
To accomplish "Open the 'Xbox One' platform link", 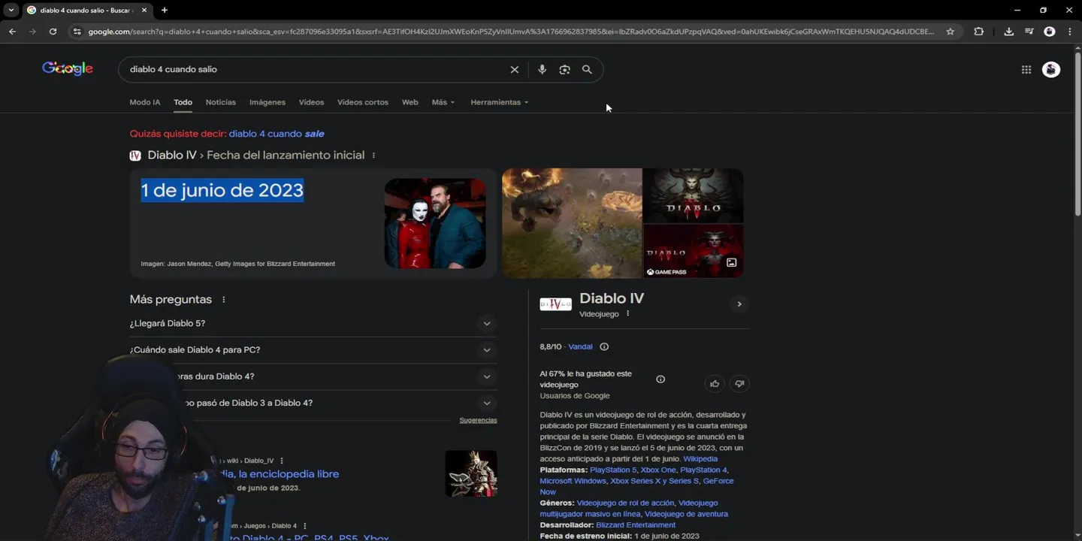I will tap(658, 470).
